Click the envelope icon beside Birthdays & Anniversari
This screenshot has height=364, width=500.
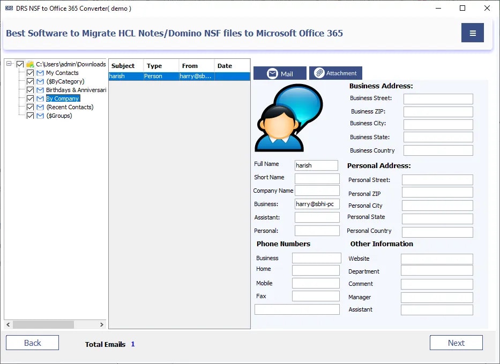[40, 89]
